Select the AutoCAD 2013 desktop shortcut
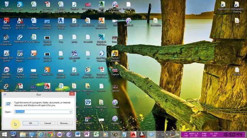This screenshot has width=247, height=138. click(x=20, y=23)
